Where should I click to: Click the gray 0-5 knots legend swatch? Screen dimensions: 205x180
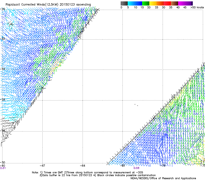point(124,3)
